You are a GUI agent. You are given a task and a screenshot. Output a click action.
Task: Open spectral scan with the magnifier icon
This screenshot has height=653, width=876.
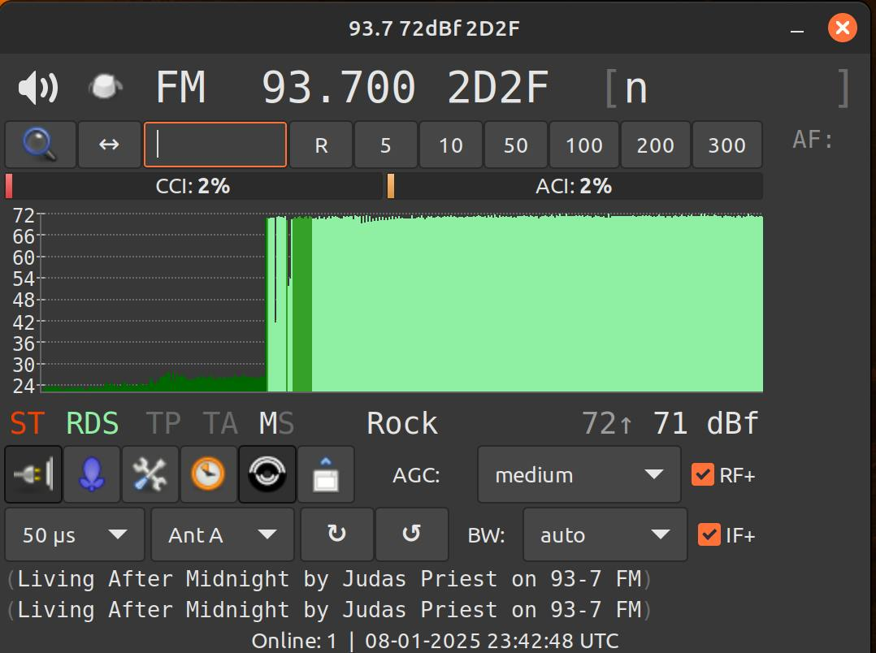40,145
